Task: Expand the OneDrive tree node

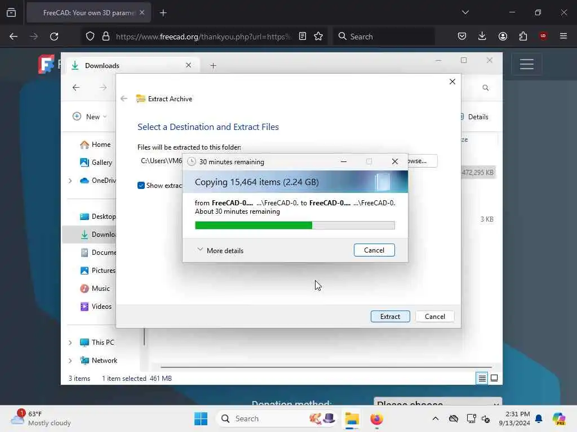Action: [70, 181]
